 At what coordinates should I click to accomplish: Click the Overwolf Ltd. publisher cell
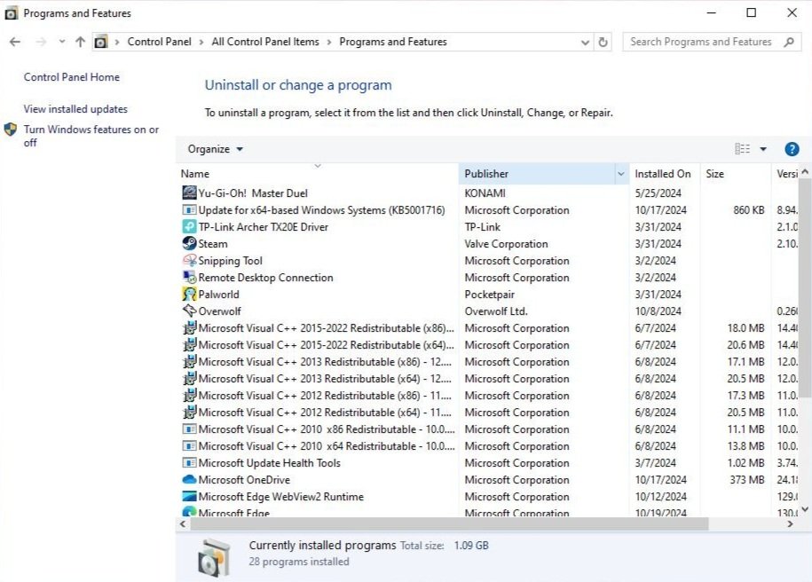pyautogui.click(x=495, y=311)
